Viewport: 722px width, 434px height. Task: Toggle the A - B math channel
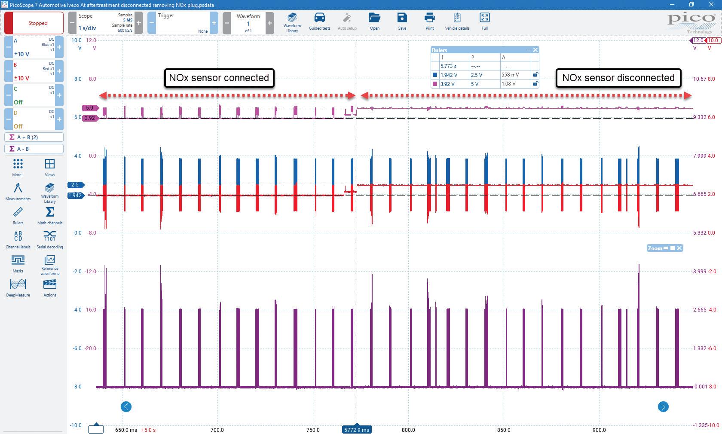tap(34, 149)
